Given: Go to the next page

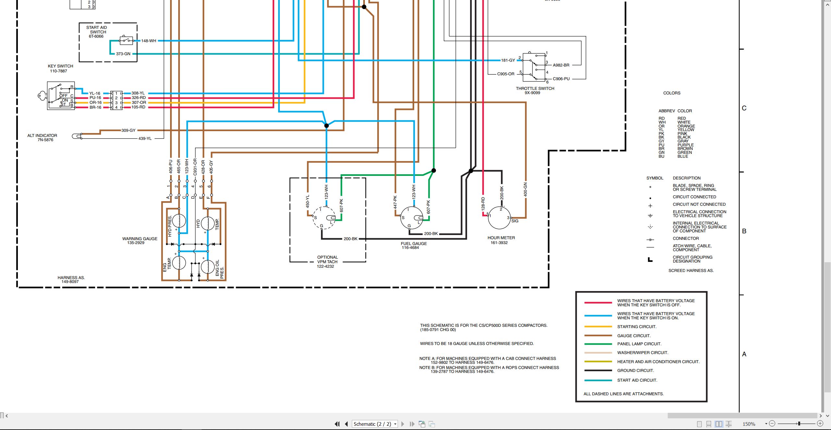Looking at the screenshot, I should pos(403,424).
